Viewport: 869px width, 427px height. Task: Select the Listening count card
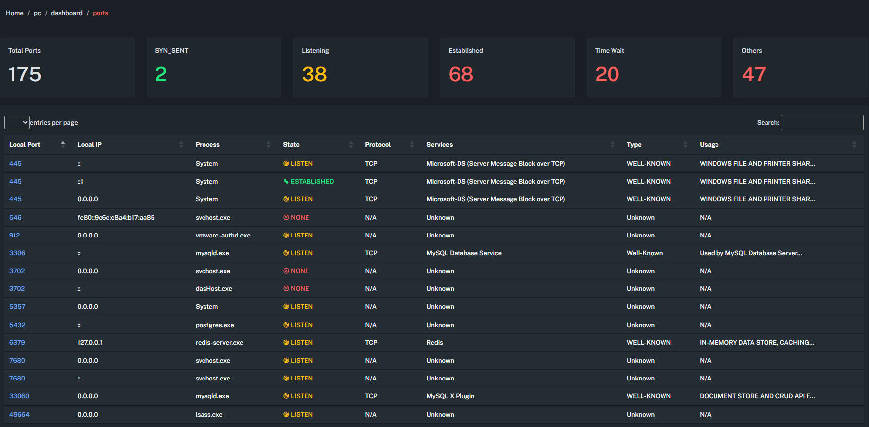point(360,68)
